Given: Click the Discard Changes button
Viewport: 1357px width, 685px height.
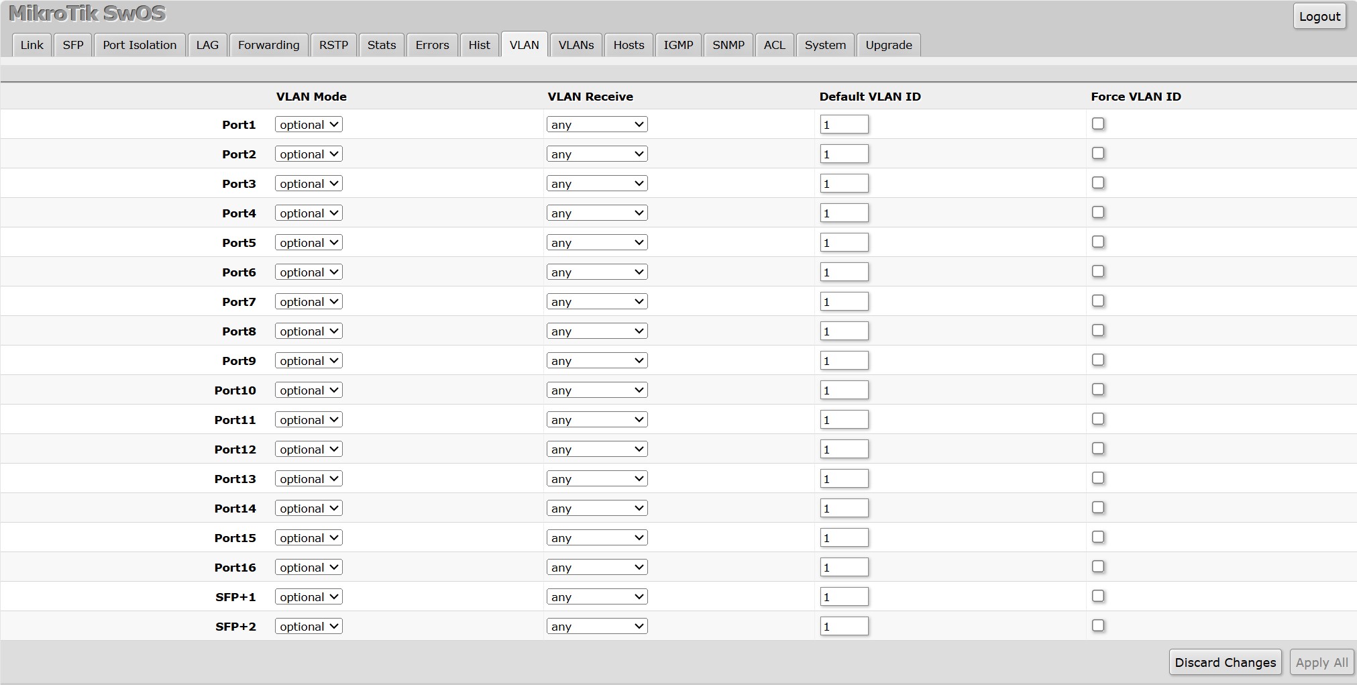Looking at the screenshot, I should tap(1225, 662).
